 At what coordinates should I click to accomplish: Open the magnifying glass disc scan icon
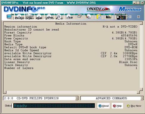59,17
